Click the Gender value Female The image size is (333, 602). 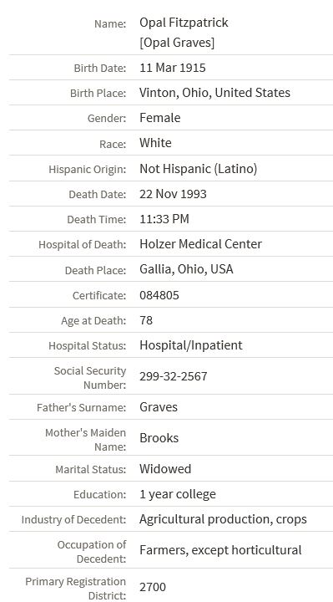click(x=159, y=118)
